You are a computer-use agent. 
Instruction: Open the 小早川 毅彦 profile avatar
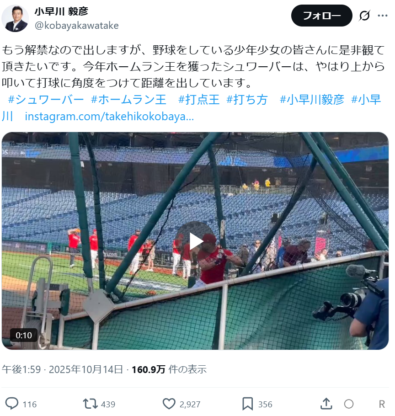coord(15,18)
